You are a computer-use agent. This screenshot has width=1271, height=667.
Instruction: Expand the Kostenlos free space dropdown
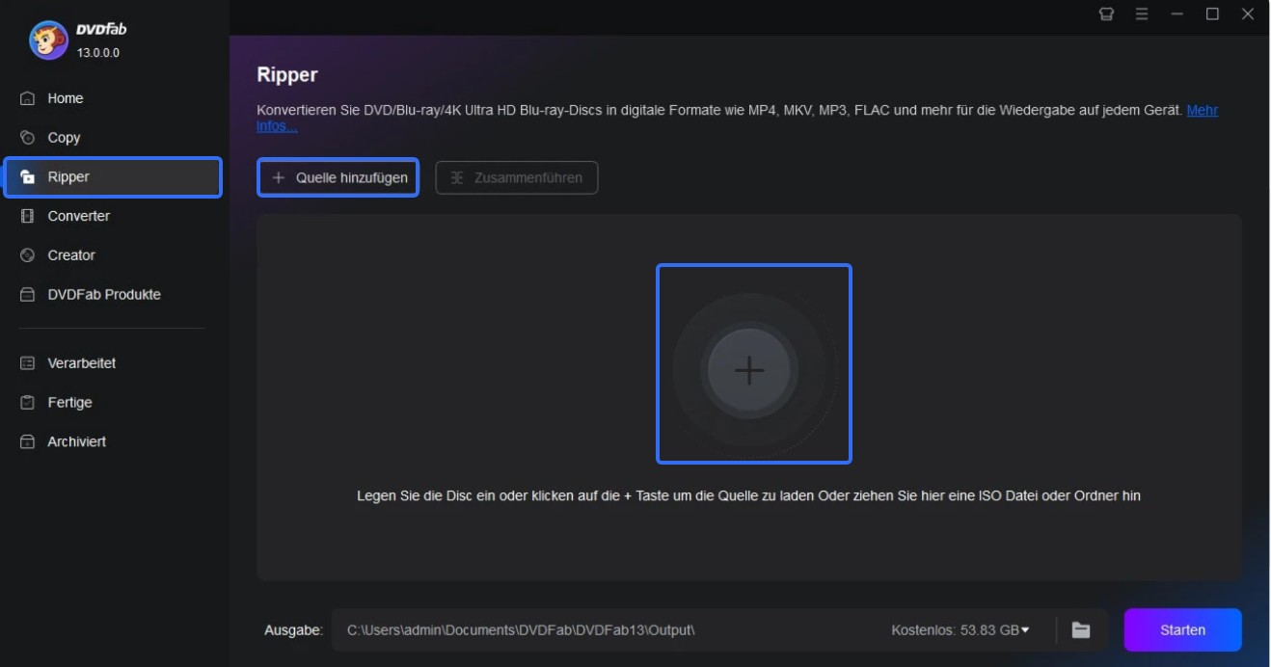(1024, 630)
